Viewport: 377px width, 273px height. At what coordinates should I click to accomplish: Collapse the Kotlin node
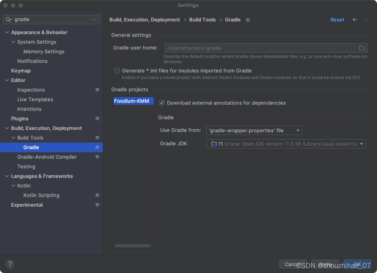(x=13, y=186)
